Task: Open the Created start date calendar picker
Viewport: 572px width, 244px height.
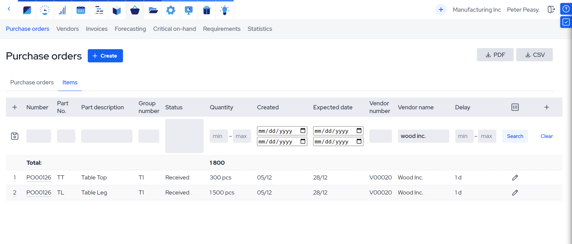Action: (303, 131)
